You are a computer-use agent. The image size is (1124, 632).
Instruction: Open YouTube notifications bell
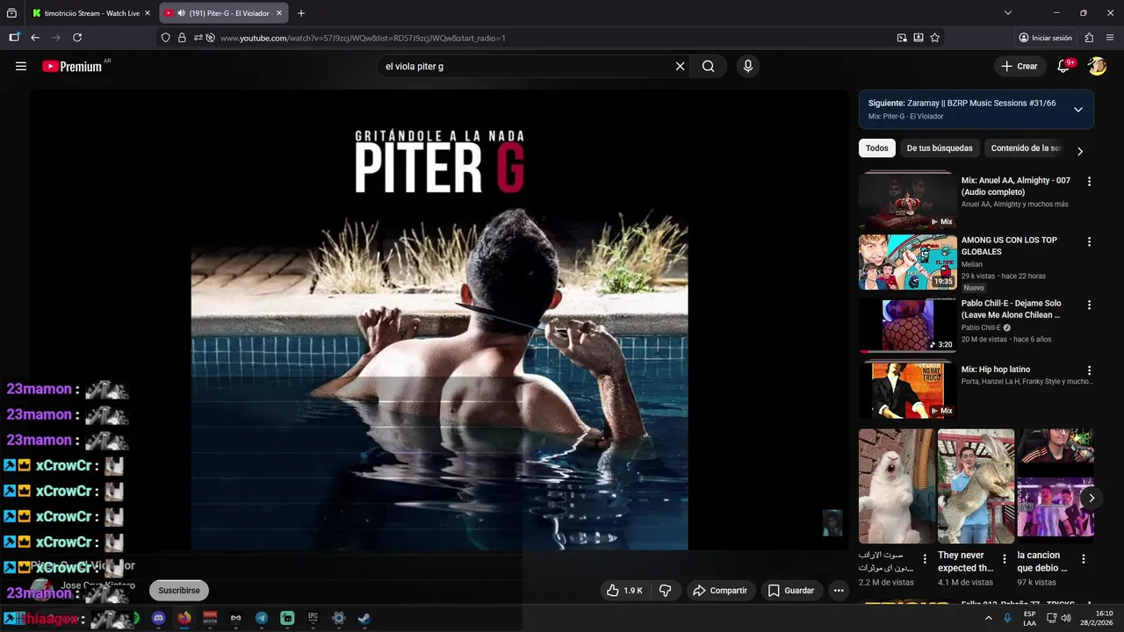click(1063, 66)
